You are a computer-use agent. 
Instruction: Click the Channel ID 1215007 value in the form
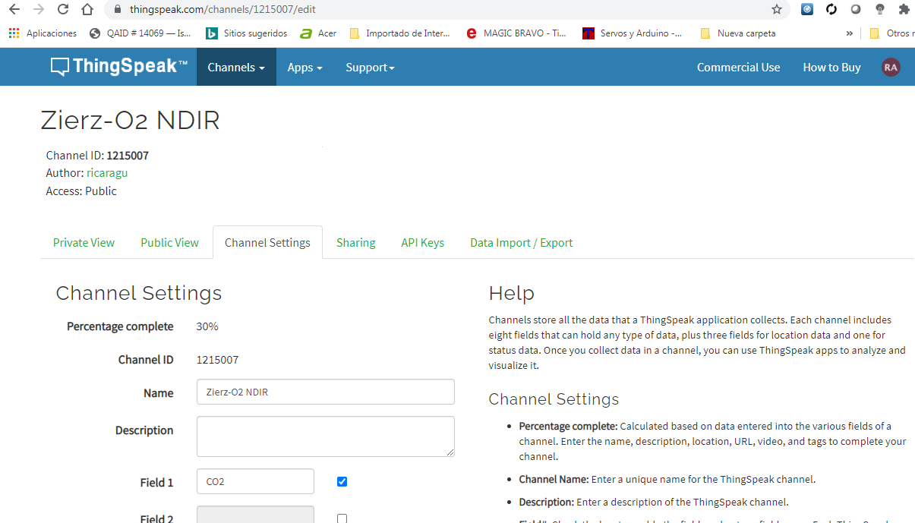[217, 360]
